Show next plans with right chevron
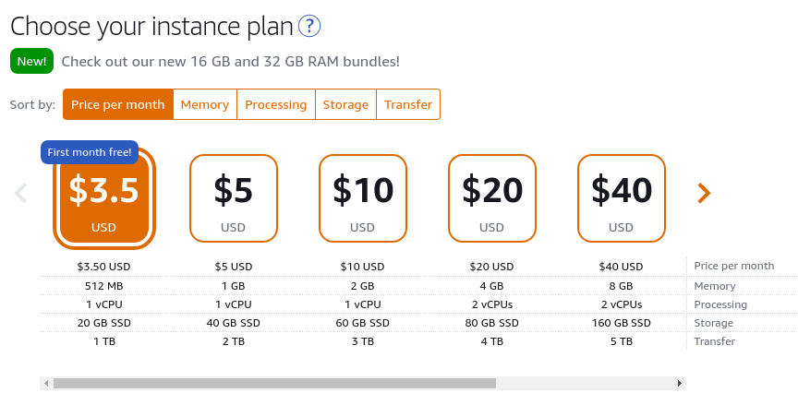This screenshot has width=798, height=405. pos(704,193)
